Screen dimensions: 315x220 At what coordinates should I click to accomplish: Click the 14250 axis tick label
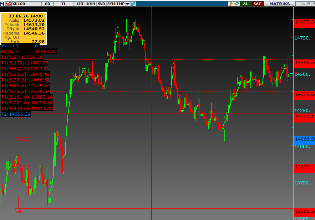303,110
